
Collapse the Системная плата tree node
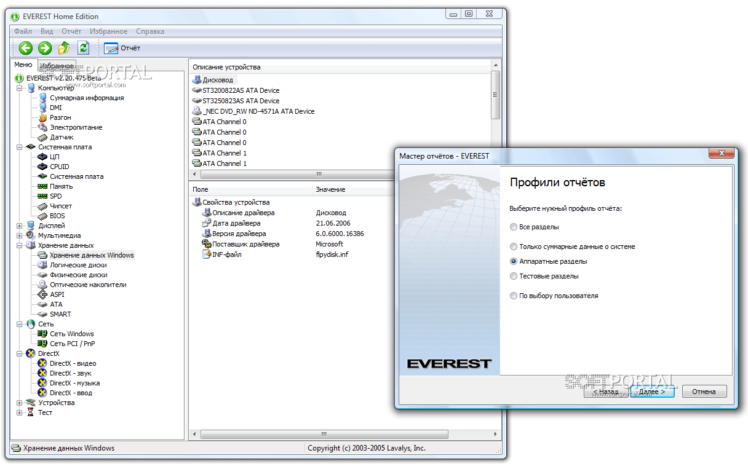coord(20,147)
